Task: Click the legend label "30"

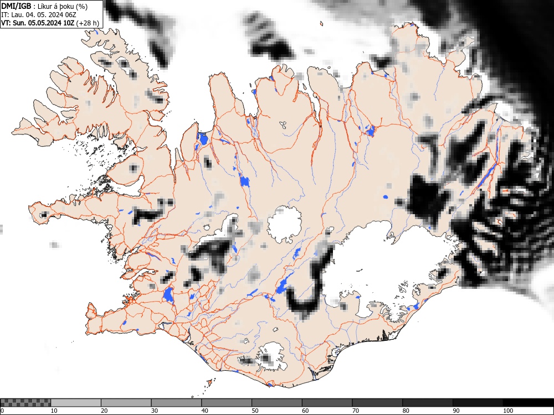Action: 155,411
